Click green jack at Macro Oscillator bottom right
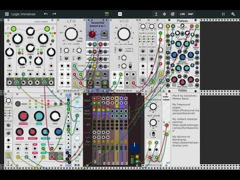Viewport: 240px width, 180px height. (60, 157)
